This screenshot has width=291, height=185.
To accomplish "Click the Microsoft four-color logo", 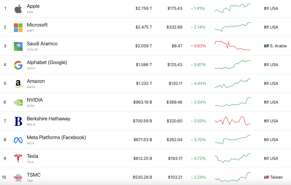I will pyautogui.click(x=18, y=28).
